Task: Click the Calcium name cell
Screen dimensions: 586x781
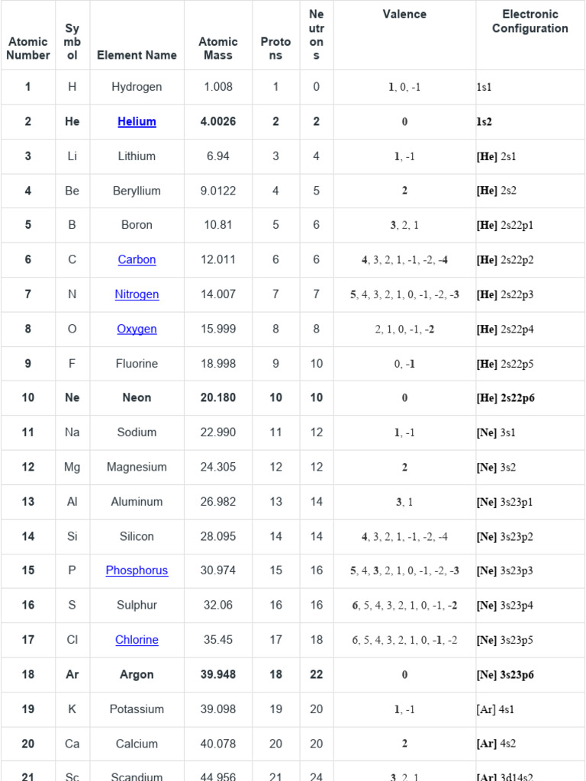Action: (137, 744)
